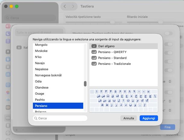Choose Persiano - QWERTY input source

(x=124, y=52)
